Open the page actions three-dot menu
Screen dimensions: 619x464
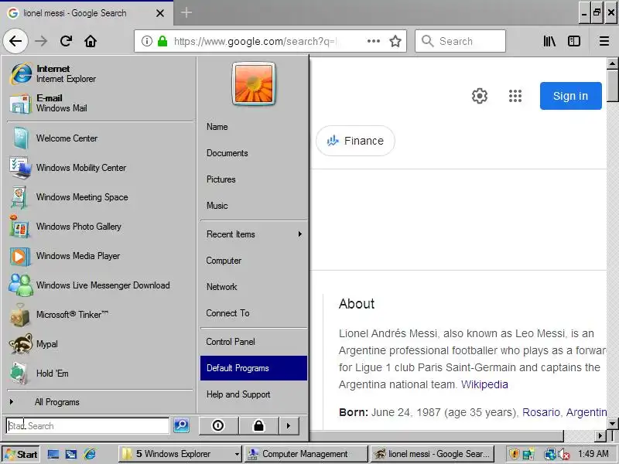click(x=374, y=41)
